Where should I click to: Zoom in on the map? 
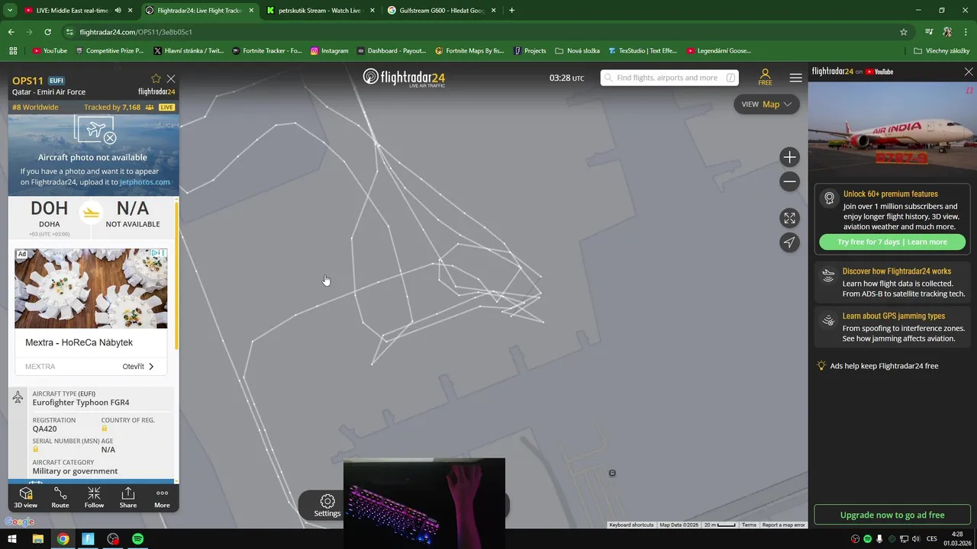(x=789, y=157)
